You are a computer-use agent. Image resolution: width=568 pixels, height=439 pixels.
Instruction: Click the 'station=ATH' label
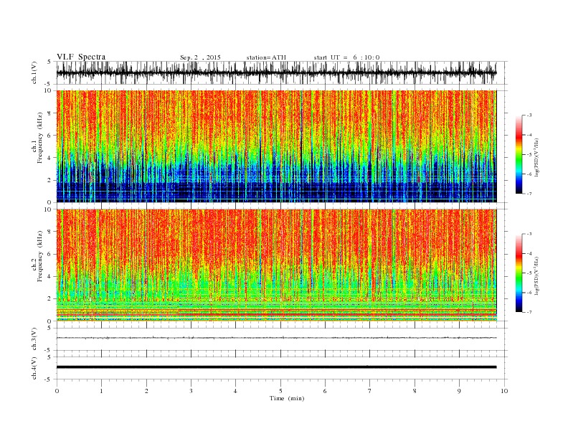pyautogui.click(x=266, y=57)
